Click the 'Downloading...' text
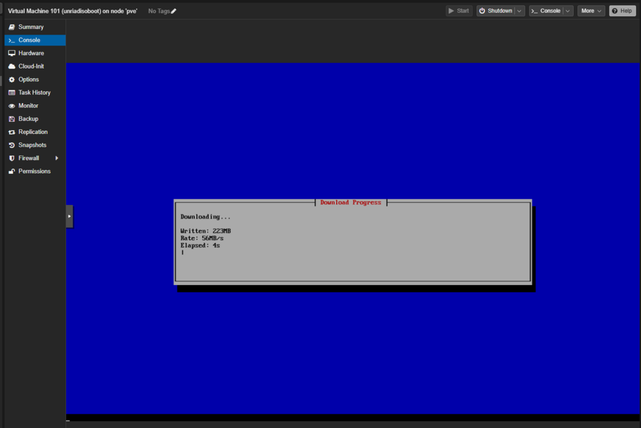Viewport: 641px width, 428px height. point(206,217)
